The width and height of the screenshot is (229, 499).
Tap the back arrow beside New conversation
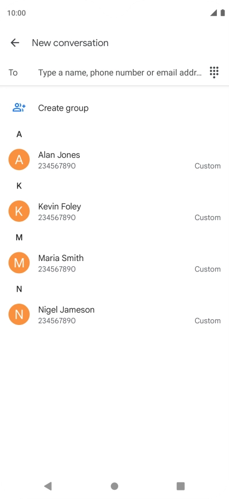coord(15,43)
